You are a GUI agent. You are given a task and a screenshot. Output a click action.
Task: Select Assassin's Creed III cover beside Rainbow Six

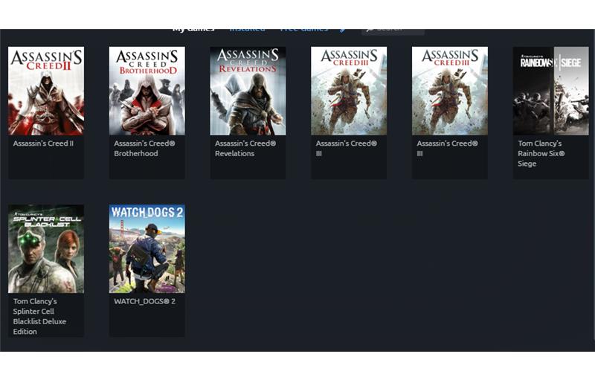450,91
